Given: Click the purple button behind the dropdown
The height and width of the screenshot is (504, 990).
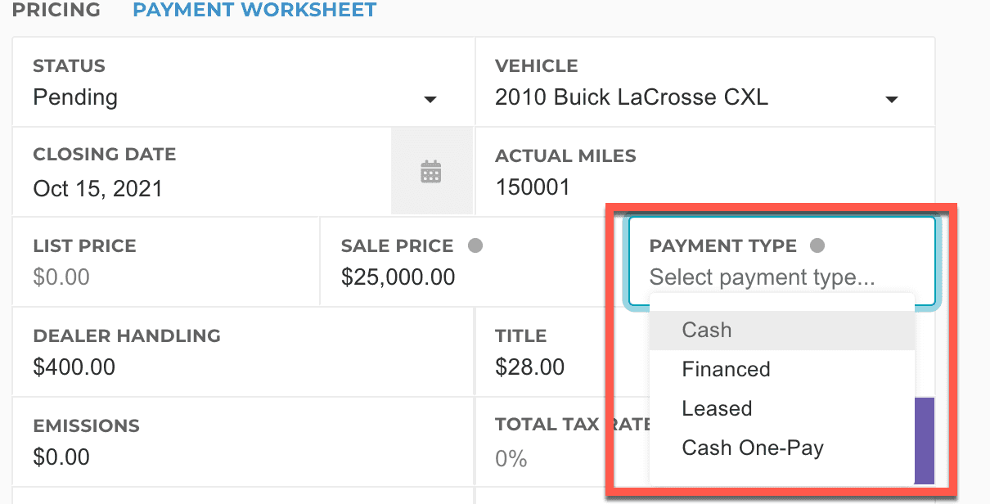Looking at the screenshot, I should pos(924,440).
